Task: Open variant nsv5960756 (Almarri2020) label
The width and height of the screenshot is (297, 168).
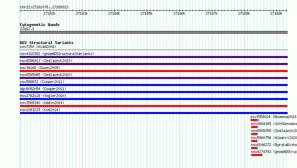Action: click(x=274, y=138)
